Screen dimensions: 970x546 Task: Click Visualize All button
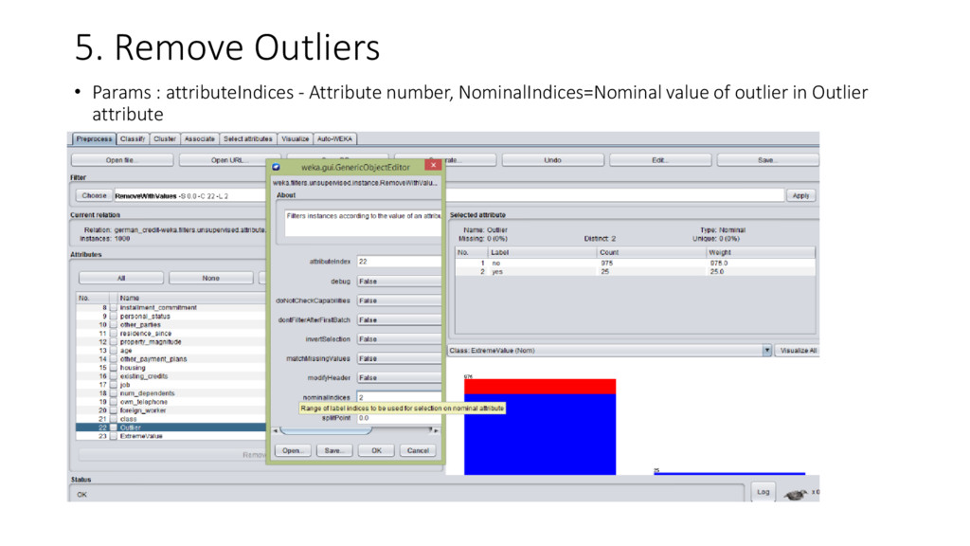point(798,351)
